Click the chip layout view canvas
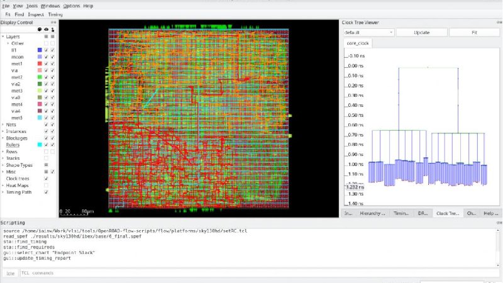503x283 pixels. coord(199,119)
